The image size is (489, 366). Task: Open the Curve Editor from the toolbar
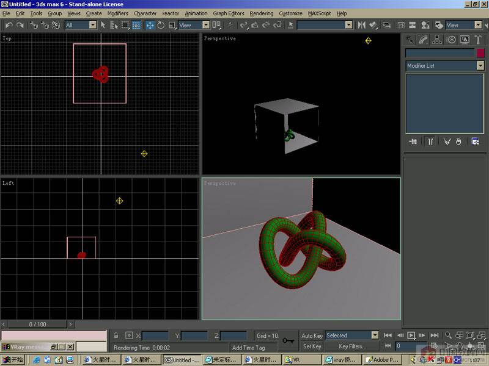[x=401, y=25]
